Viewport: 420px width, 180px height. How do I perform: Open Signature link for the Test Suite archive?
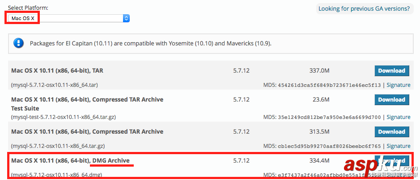pos(398,117)
